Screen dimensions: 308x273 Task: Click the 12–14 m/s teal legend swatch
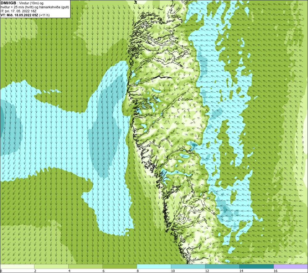[x=222, y=267]
